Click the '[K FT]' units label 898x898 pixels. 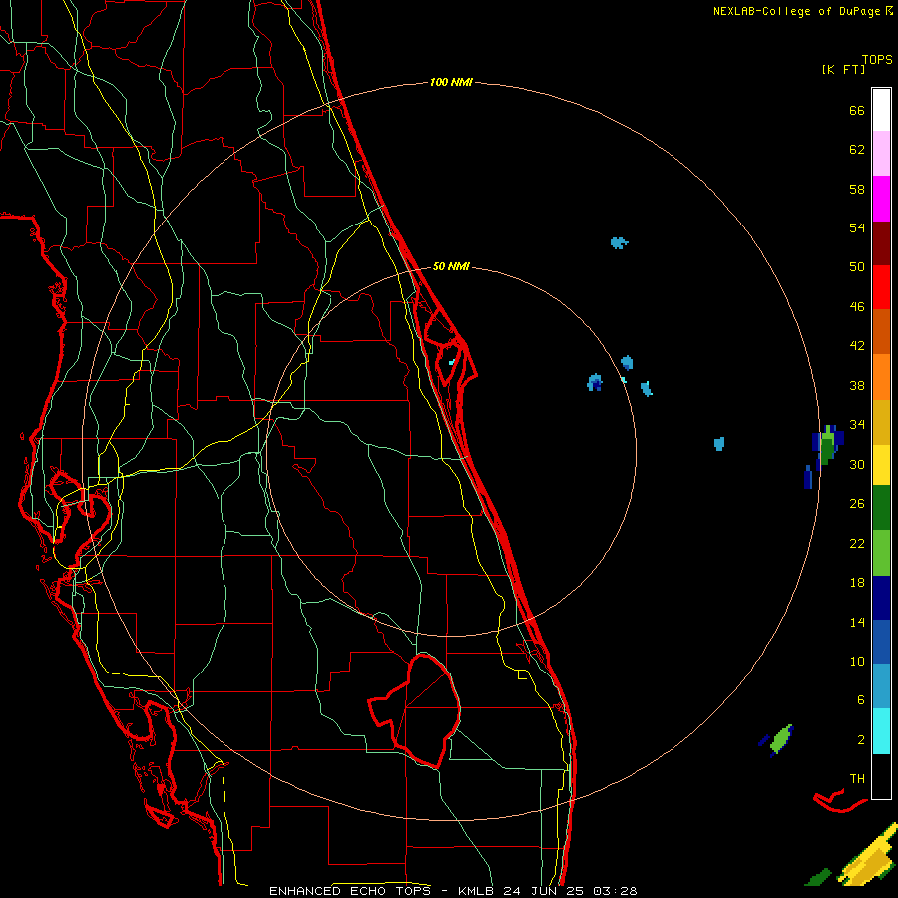click(843, 69)
